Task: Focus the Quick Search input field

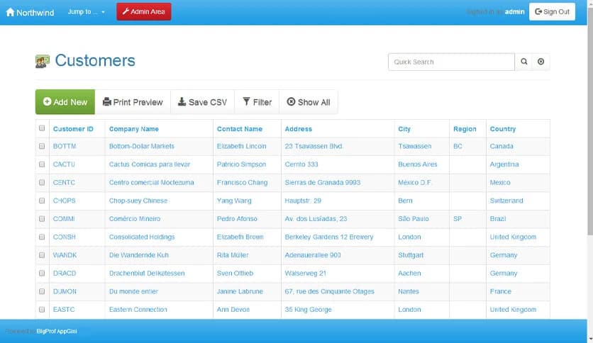Action: 451,62
